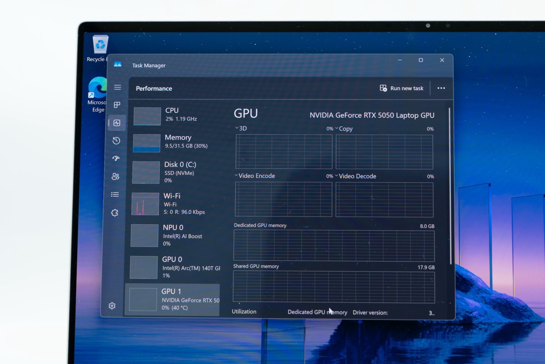
Task: Open Task Manager settings gear
Action: point(112,306)
